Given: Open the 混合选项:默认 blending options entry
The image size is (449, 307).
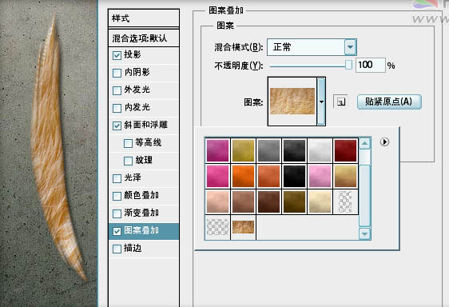Looking at the screenshot, I should pos(144,38).
